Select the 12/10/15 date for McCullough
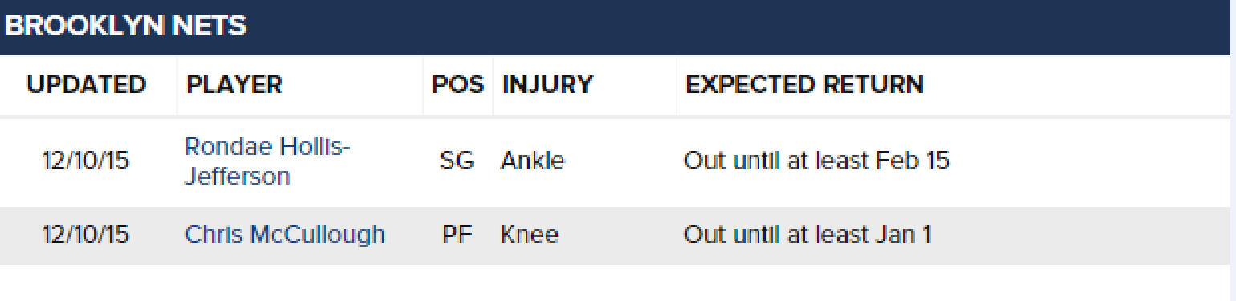1236x301 pixels. (x=85, y=235)
